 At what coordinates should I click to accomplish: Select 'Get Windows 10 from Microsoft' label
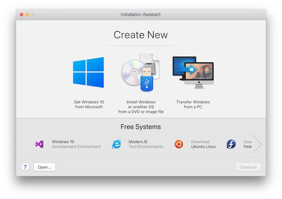[89, 105]
